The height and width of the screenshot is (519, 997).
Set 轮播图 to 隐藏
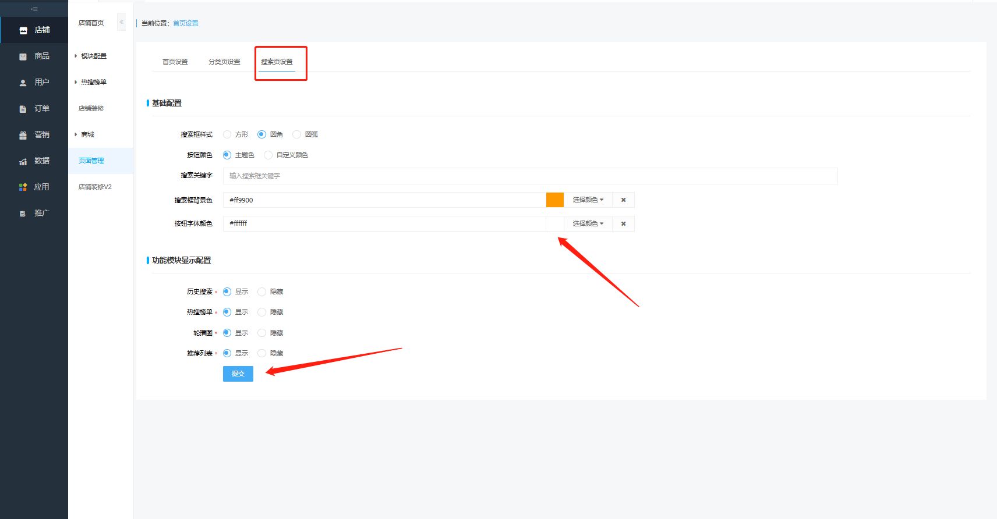point(261,333)
